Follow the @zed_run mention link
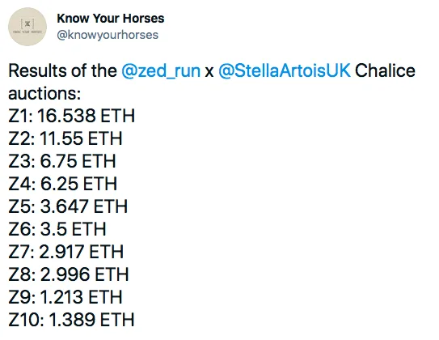 coord(161,70)
